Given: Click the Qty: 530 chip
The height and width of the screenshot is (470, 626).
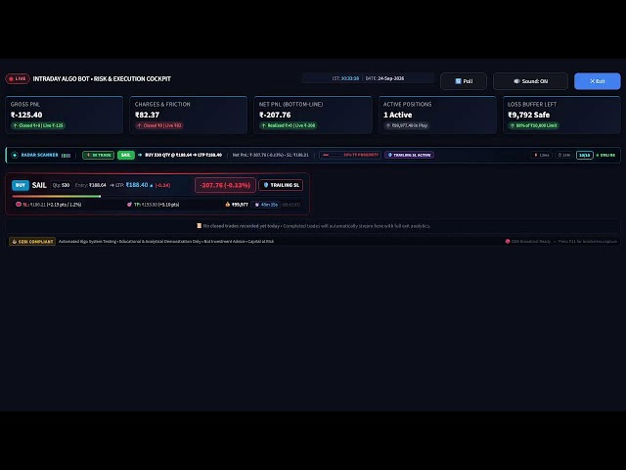Looking at the screenshot, I should [x=61, y=185].
